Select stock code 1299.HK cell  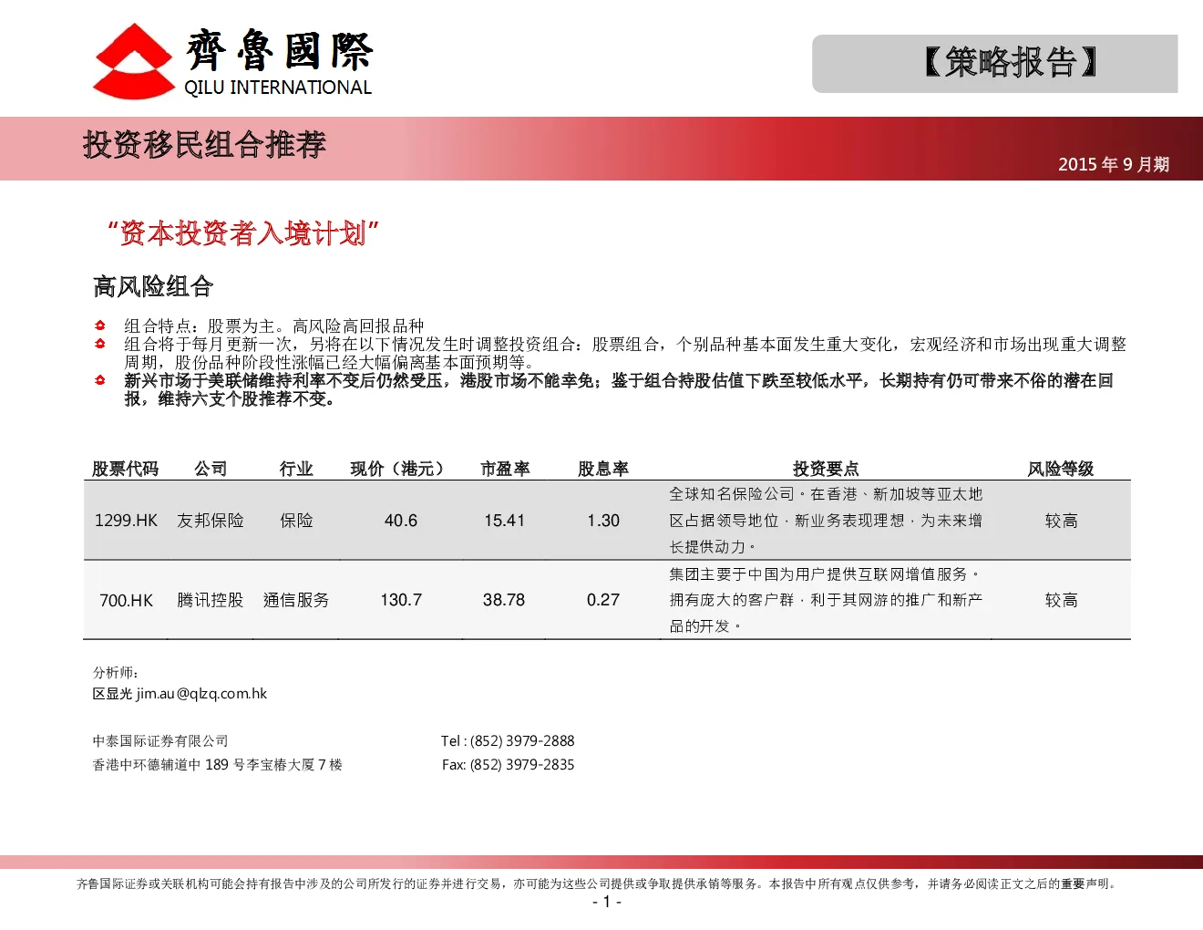[x=126, y=521]
